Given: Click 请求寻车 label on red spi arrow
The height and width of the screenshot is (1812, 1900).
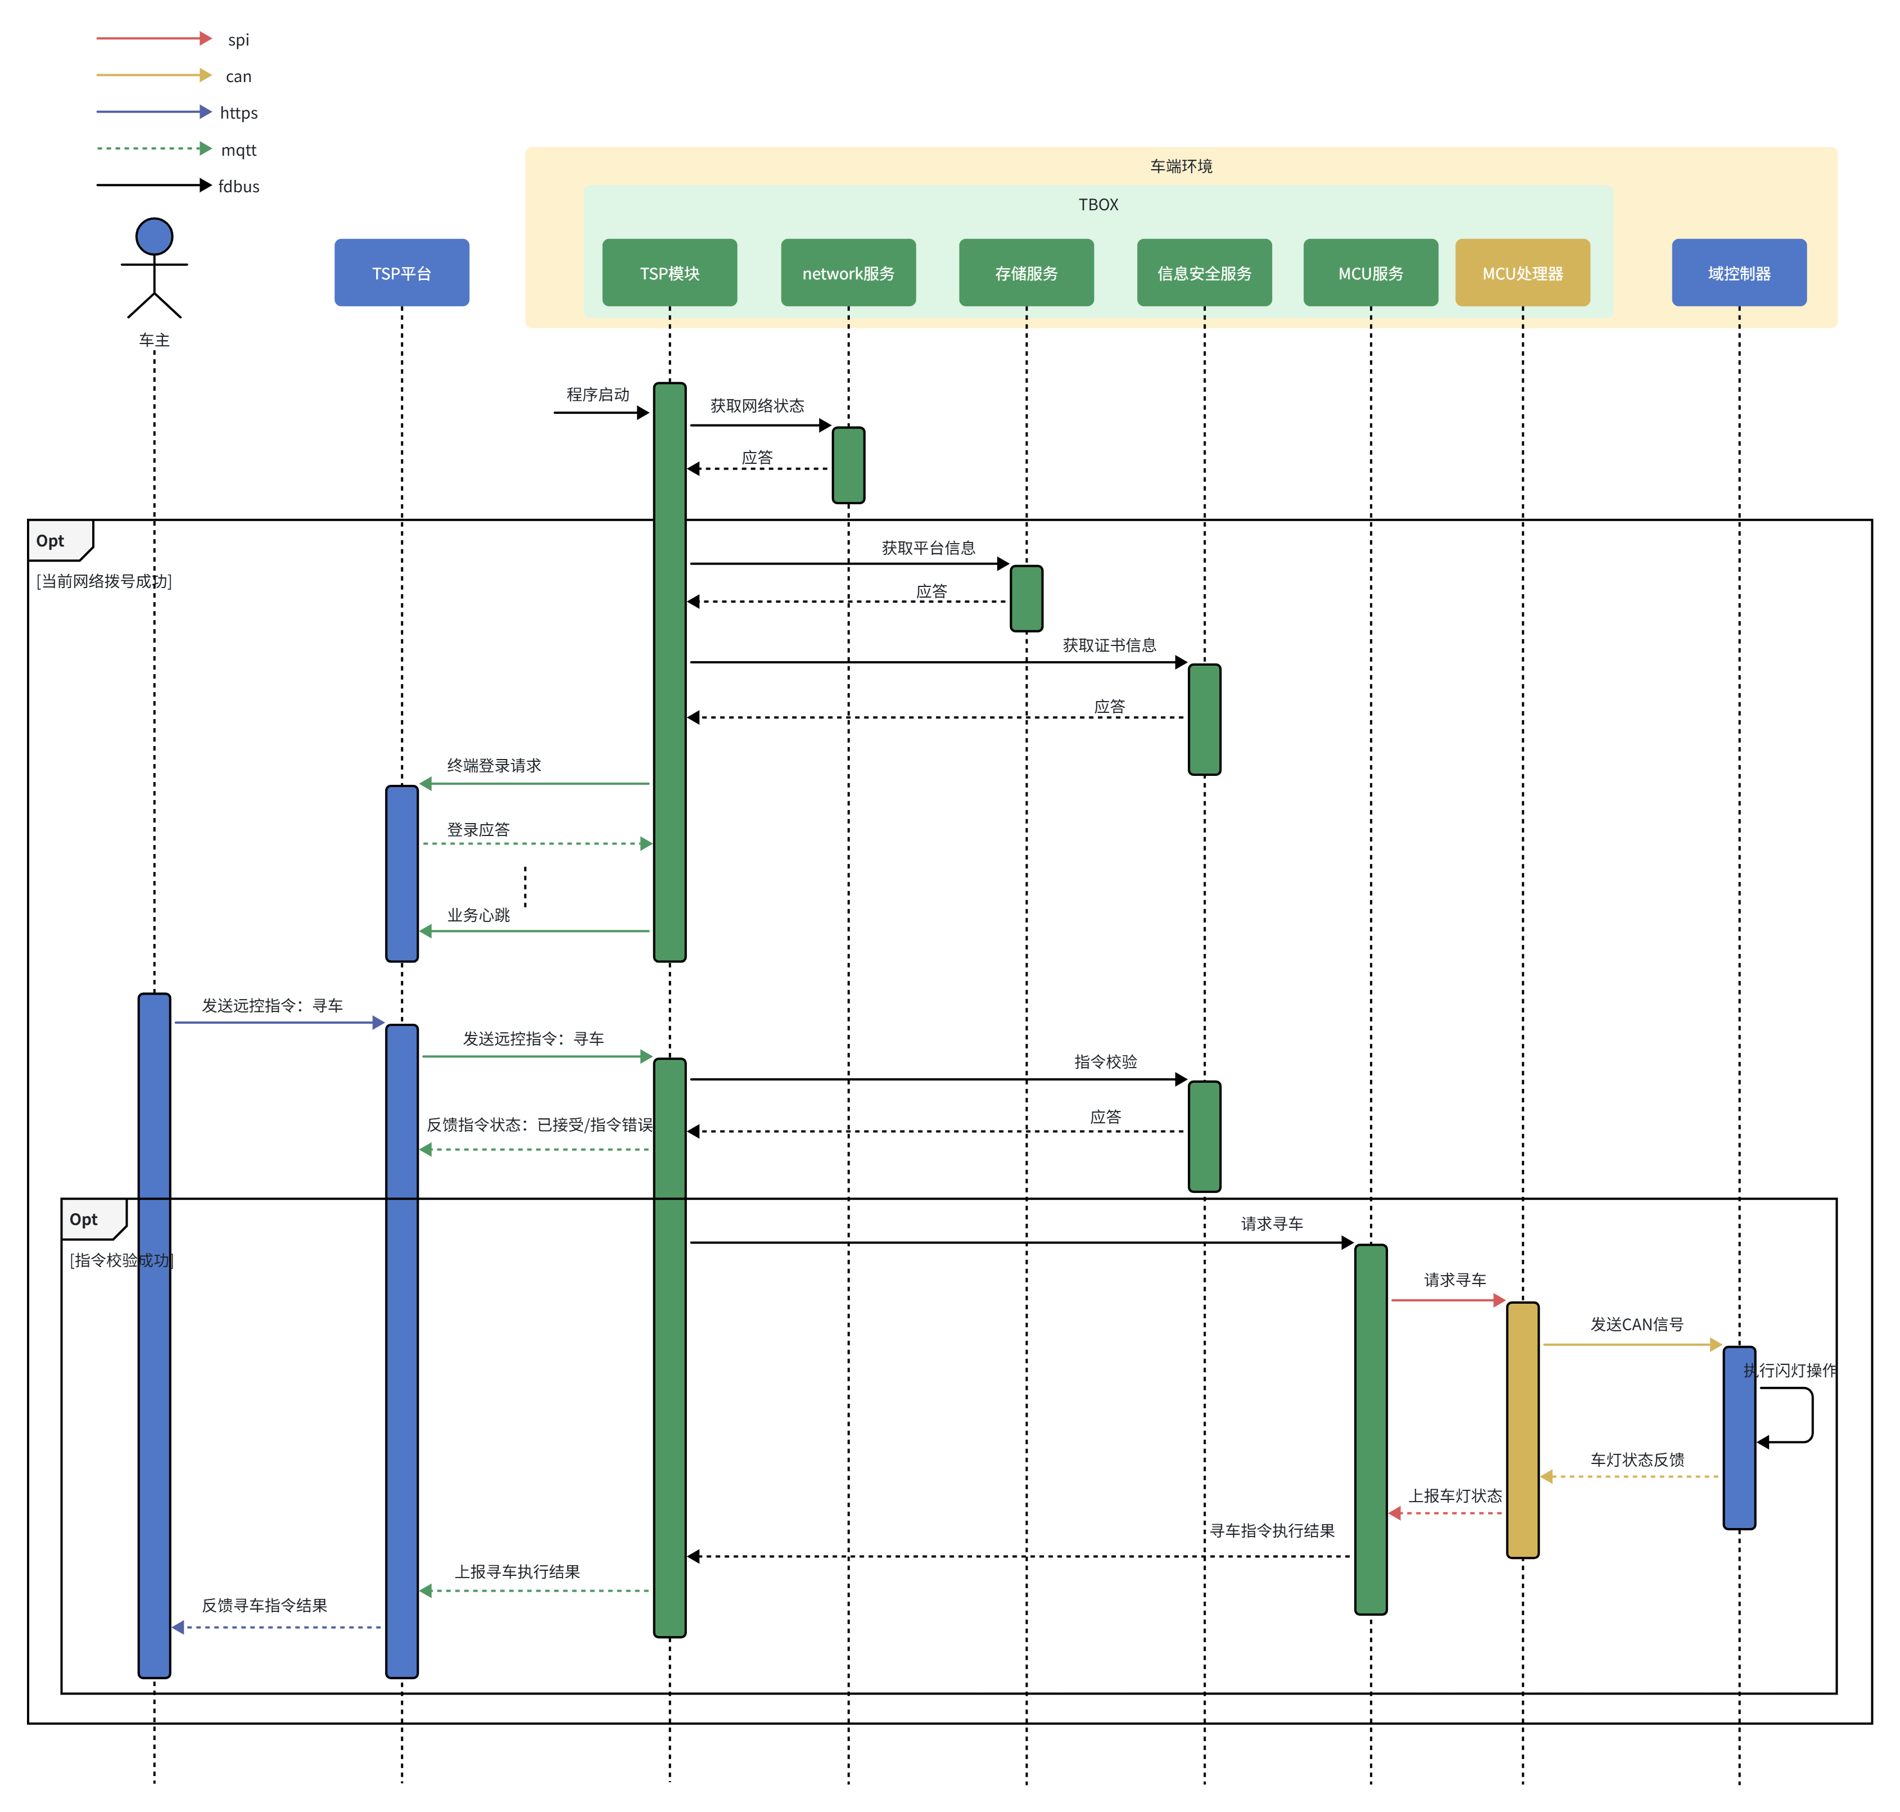Looking at the screenshot, I should pos(1455,1280).
